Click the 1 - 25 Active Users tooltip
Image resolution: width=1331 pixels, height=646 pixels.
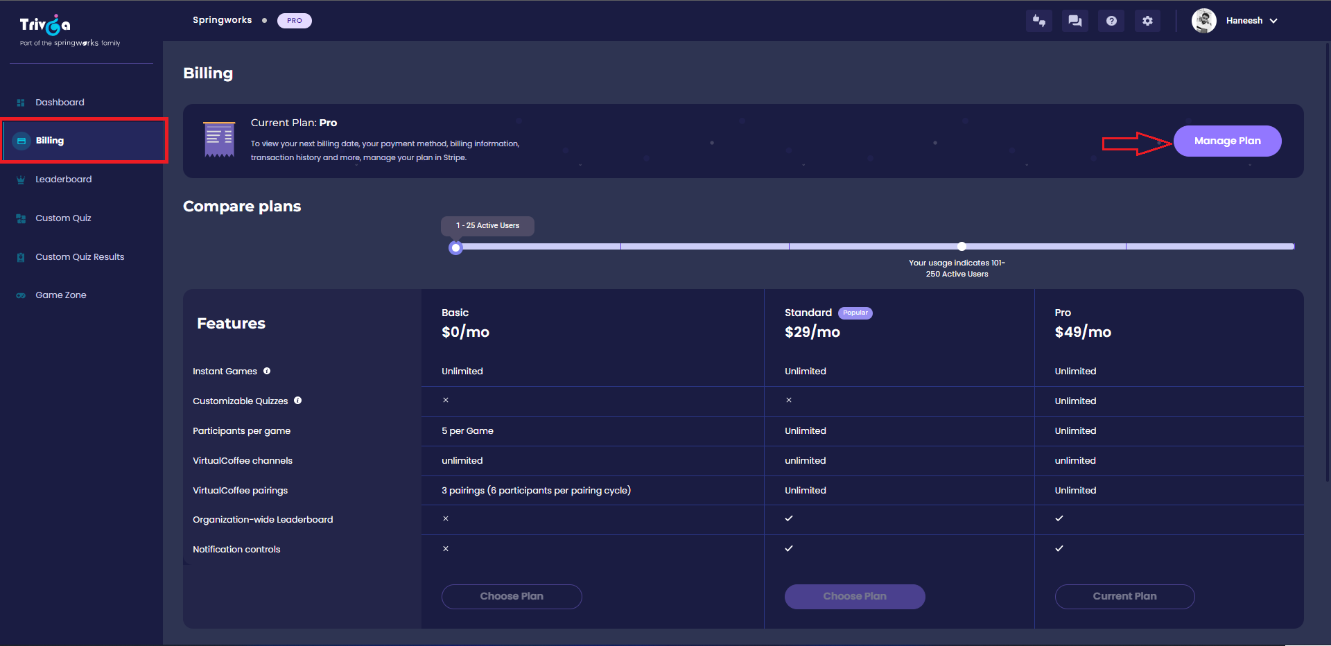487,226
